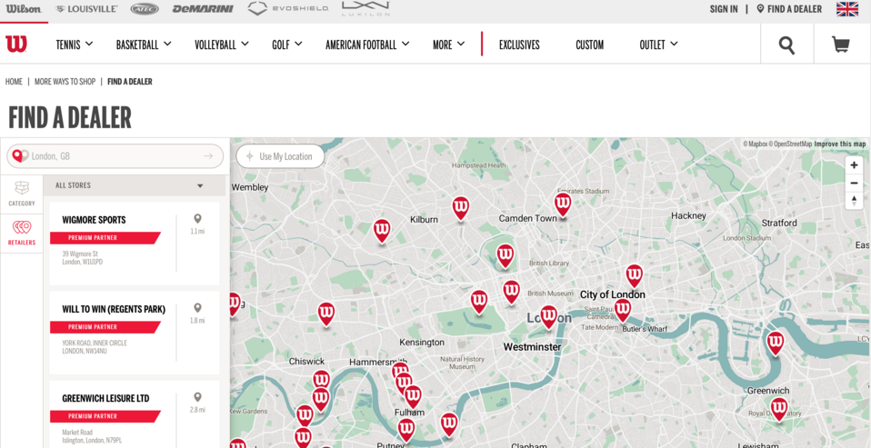
Task: Open the Louisville brand logo link
Action: 86,9
